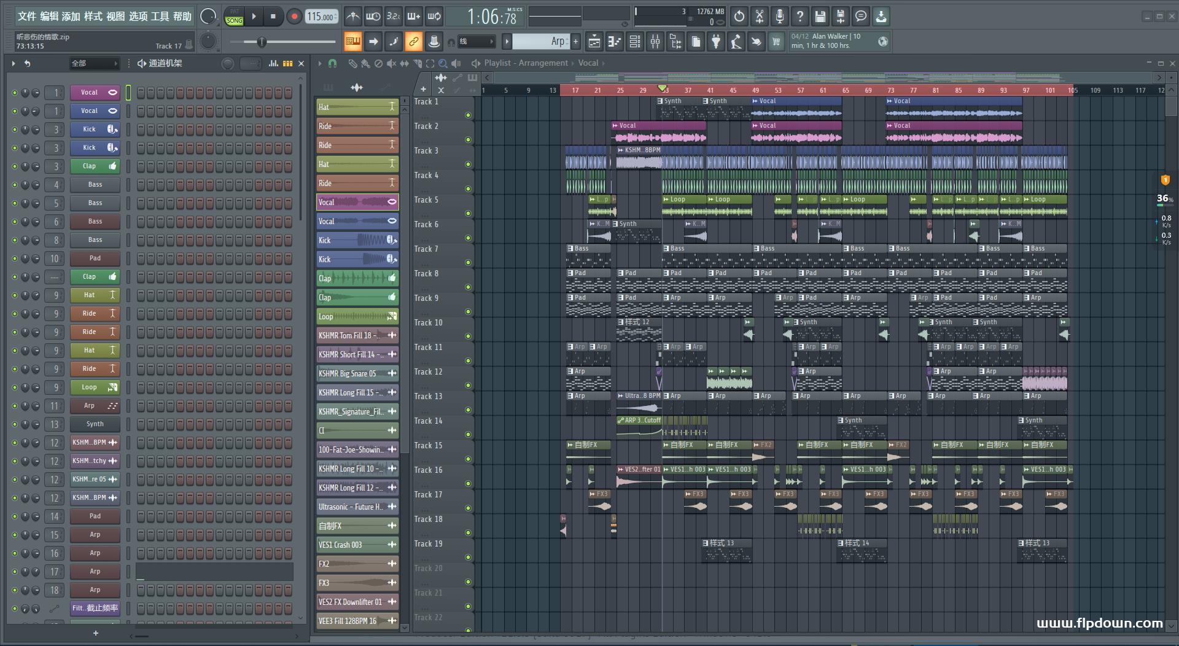This screenshot has width=1179, height=646.
Task: Select the playlist slice tool
Action: (417, 63)
